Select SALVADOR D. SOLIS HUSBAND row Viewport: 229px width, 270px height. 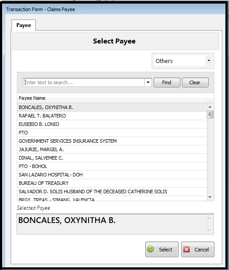[112, 192]
